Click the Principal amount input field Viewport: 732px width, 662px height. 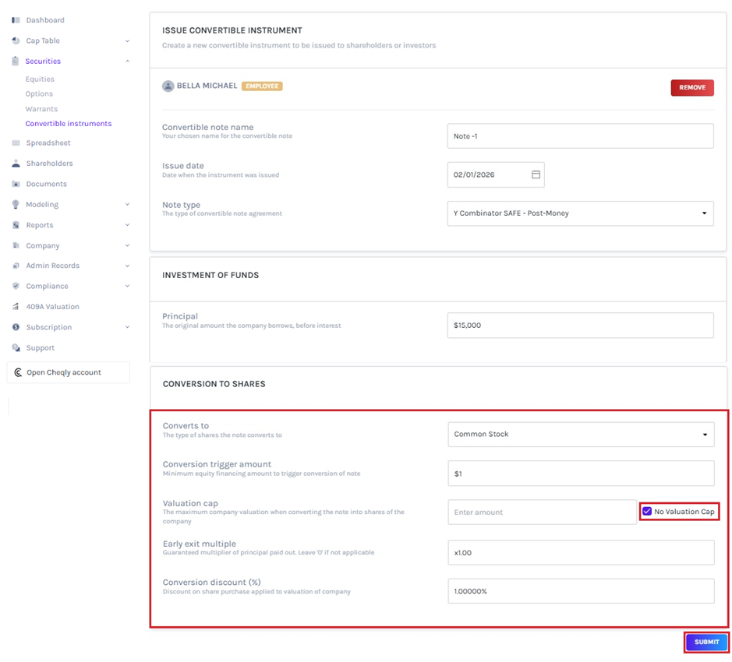[x=580, y=326]
